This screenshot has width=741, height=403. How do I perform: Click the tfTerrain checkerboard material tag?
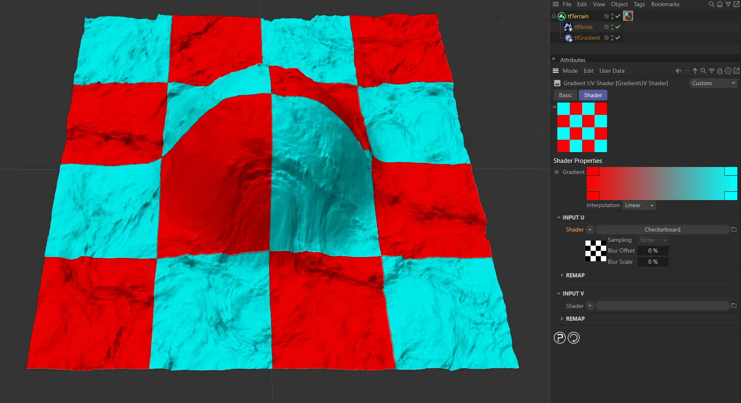pyautogui.click(x=628, y=16)
